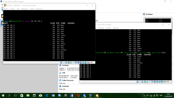
Task: Click the packet-loss summary line in right-side VM
Action: [x=131, y=53]
